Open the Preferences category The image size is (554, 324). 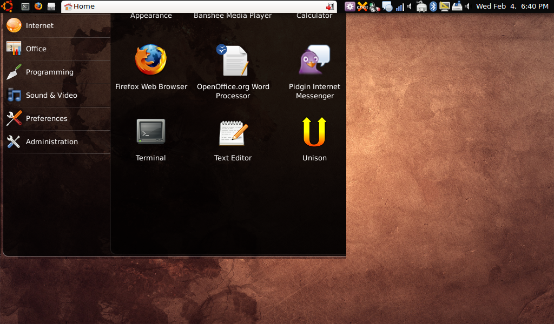click(47, 118)
